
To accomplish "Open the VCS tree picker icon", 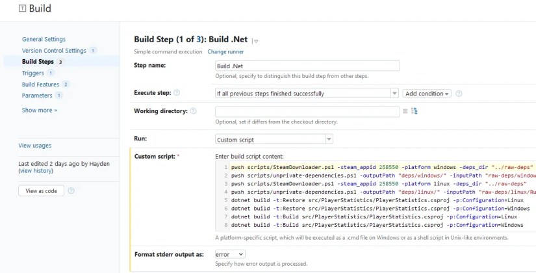I will (415, 111).
